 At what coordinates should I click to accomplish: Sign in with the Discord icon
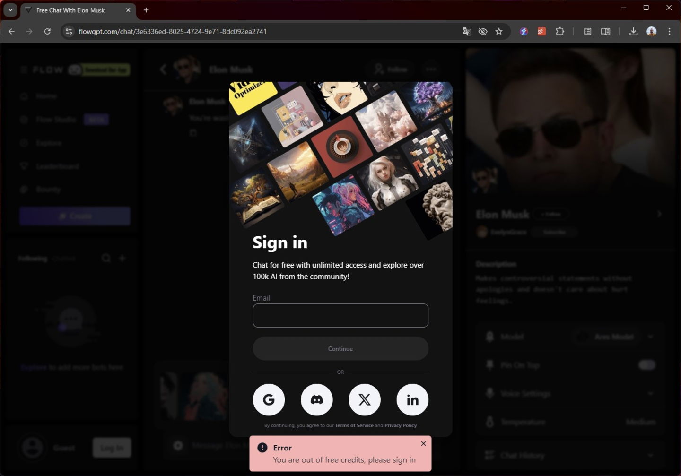[x=316, y=400]
